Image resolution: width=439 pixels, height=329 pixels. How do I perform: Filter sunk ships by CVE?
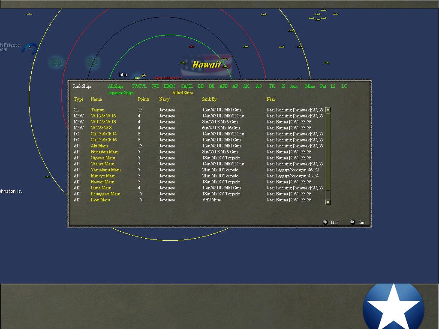(155, 86)
